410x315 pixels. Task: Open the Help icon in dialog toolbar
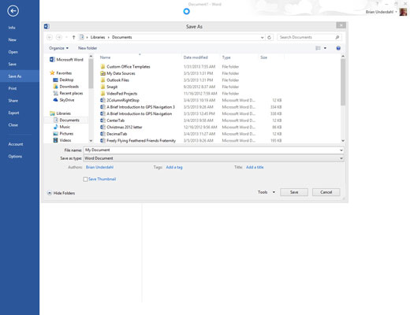point(338,48)
